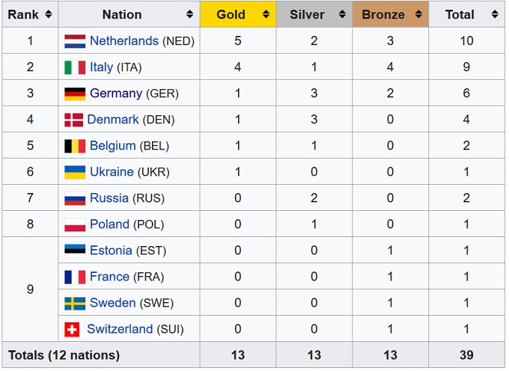
Task: Sort by Total column arrows
Action: point(495,14)
